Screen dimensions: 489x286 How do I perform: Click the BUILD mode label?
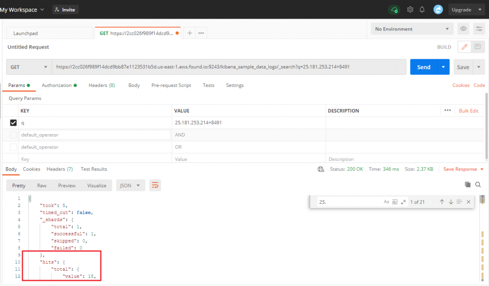(x=444, y=47)
